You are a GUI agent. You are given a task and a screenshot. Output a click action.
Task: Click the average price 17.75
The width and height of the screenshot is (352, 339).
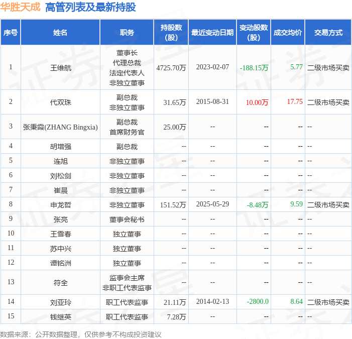(x=295, y=101)
